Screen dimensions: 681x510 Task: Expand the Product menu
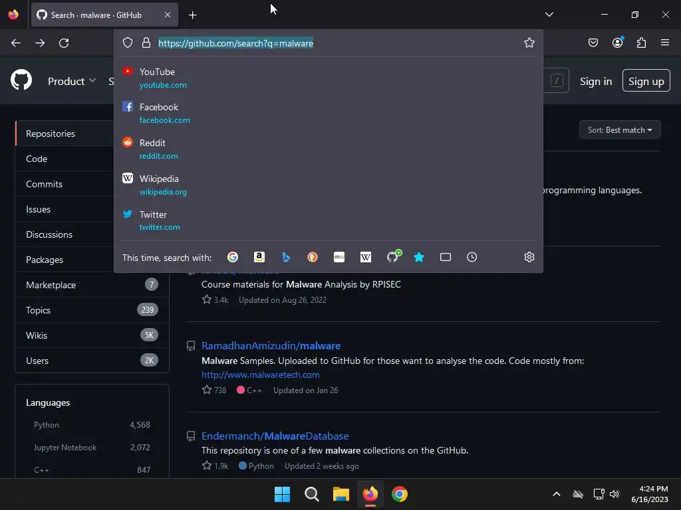point(72,81)
